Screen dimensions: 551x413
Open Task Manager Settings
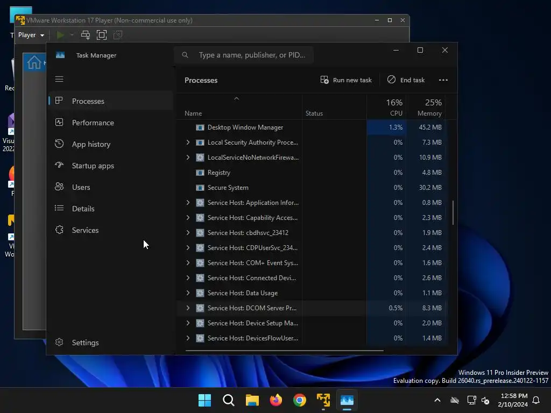111,343
